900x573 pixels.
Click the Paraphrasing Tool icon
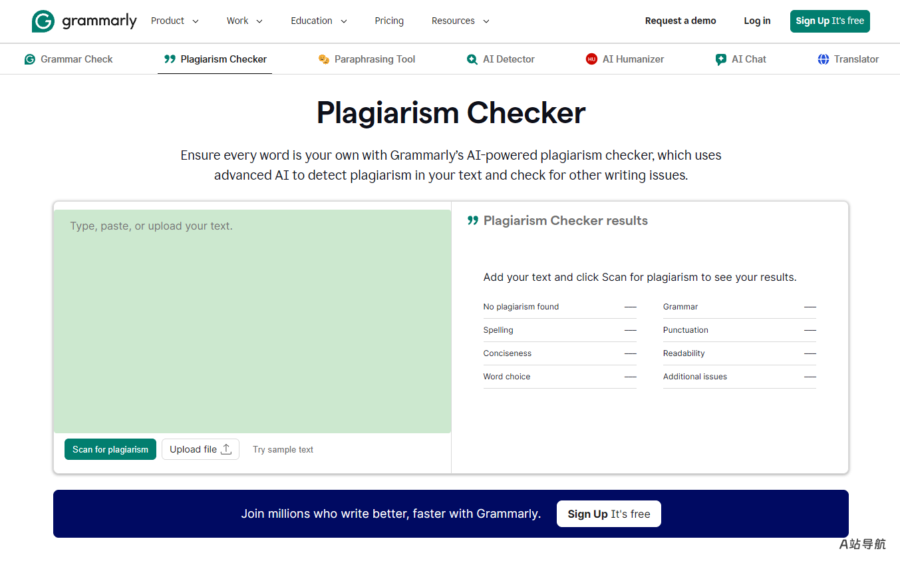pos(324,59)
